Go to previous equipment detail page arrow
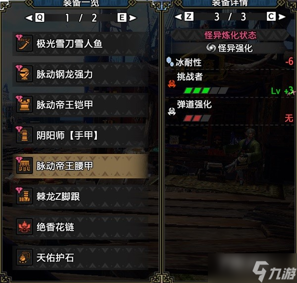Image resolution: width=297 pixels, height=283 pixels. [178, 17]
